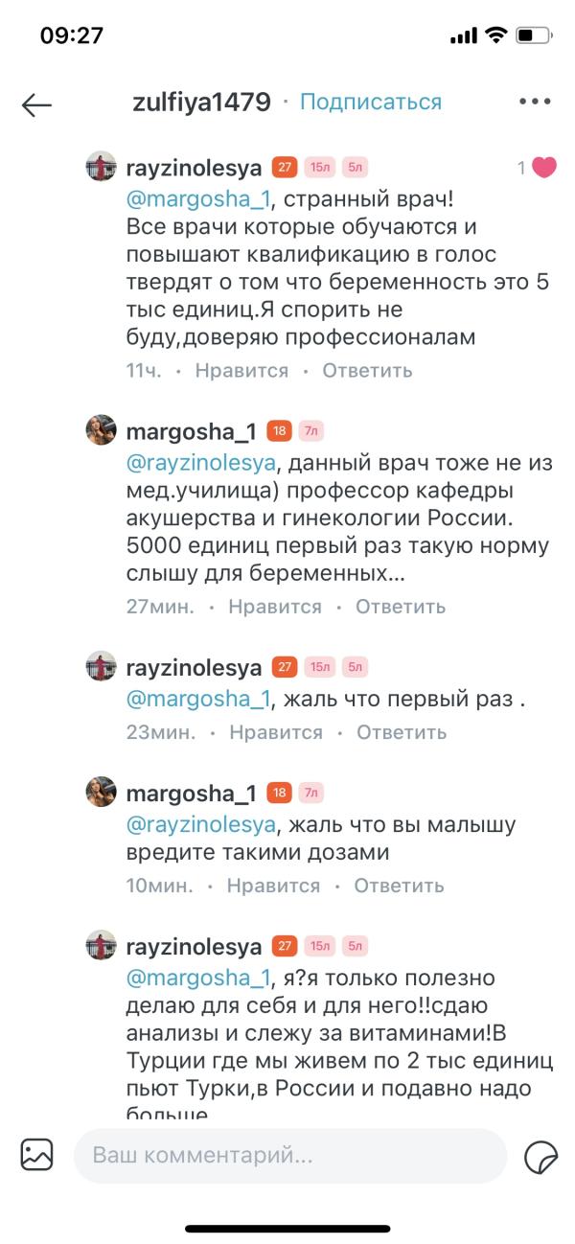The width and height of the screenshot is (575, 1244).
Task: Tap the '5л' badge on rayzinolesya's last comment
Action: click(353, 945)
